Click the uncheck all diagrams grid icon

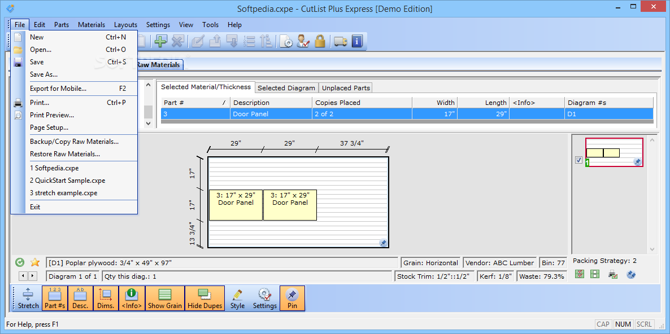(595, 274)
